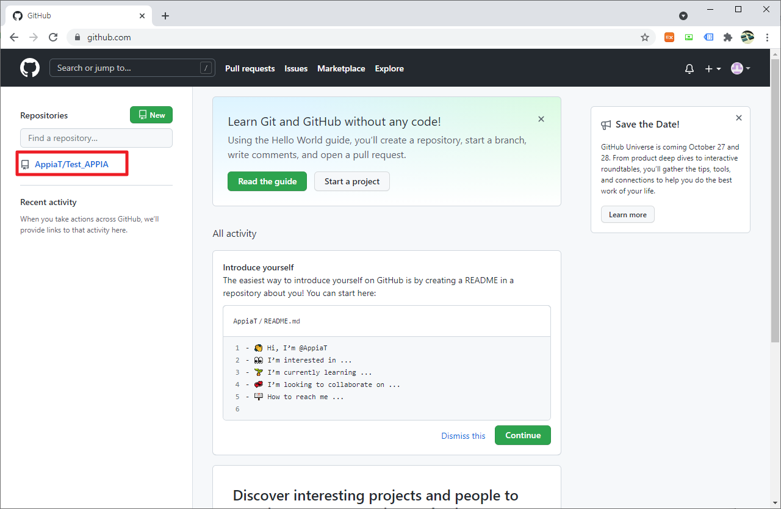Open the user avatar profile menu

click(x=741, y=68)
